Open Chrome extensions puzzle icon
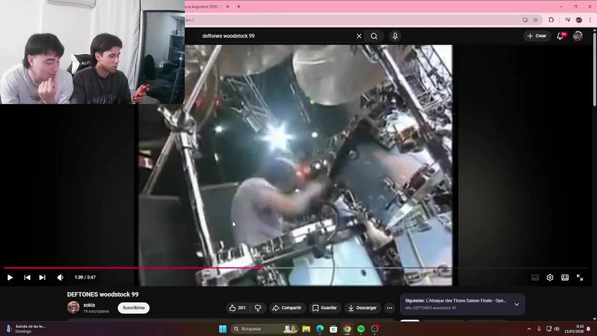Image resolution: width=597 pixels, height=336 pixels. pos(551,20)
